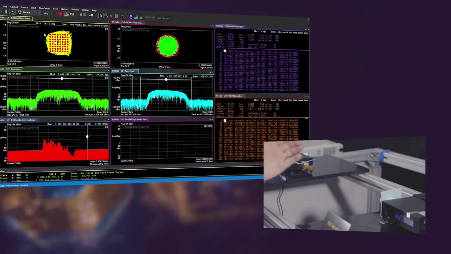Select the zoom box tool
Viewport: 451px width, 254px height.
106,16
